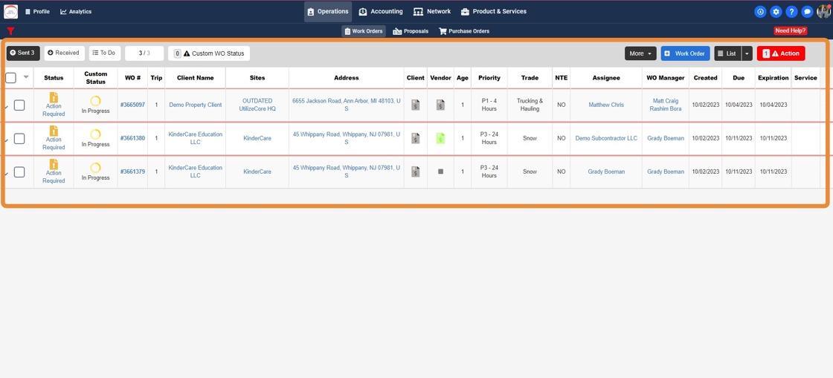
Task: Click vendor square icon for WO #3661379
Action: coord(440,172)
